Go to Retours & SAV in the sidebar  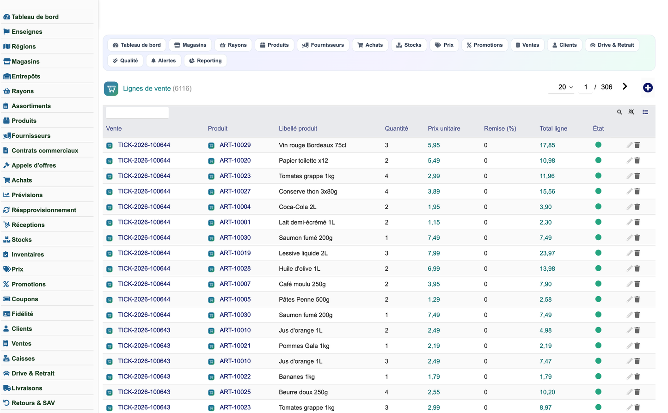click(x=33, y=403)
